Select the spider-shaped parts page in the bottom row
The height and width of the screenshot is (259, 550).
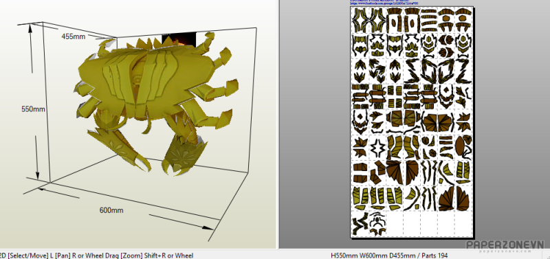coord(377,223)
